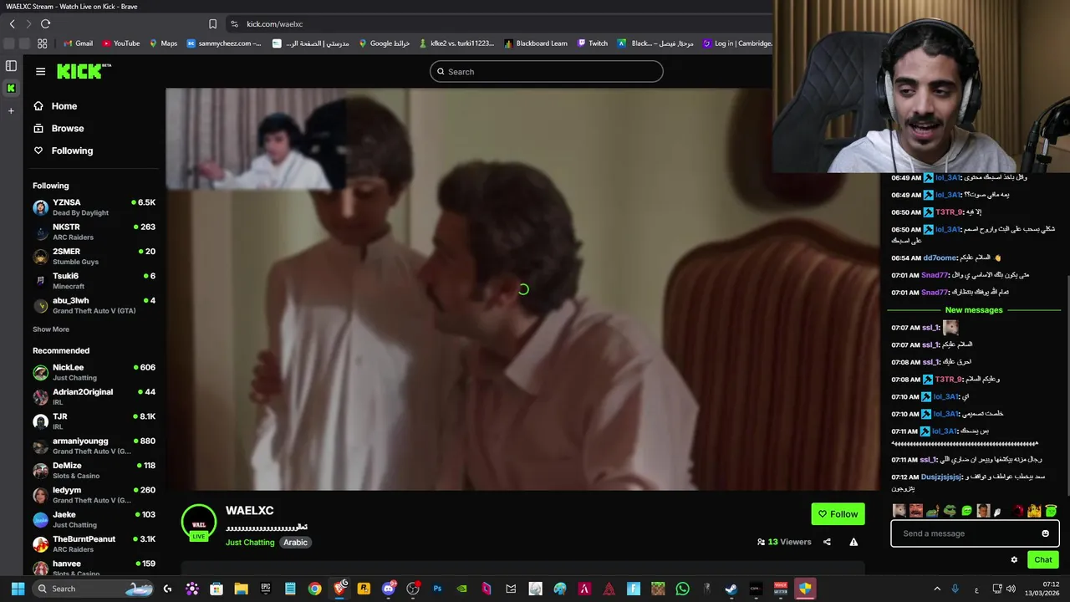Viewport: 1070px width, 602px height.
Task: Open the Maps bookmark
Action: click(x=163, y=43)
